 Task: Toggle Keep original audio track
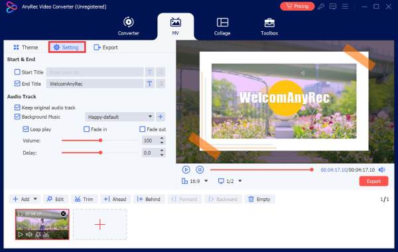[17, 107]
